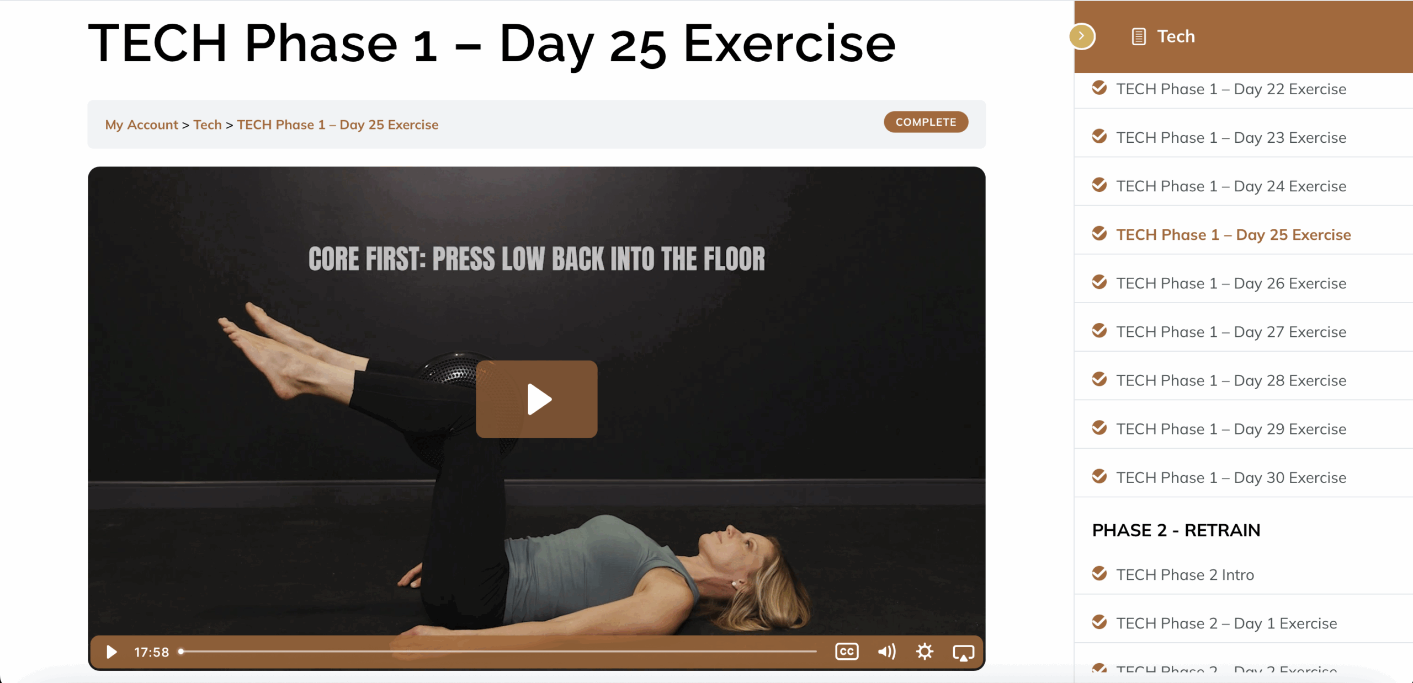Open TECH Phase 2 – Day 1 Exercise
This screenshot has height=683, width=1413.
click(x=1226, y=623)
